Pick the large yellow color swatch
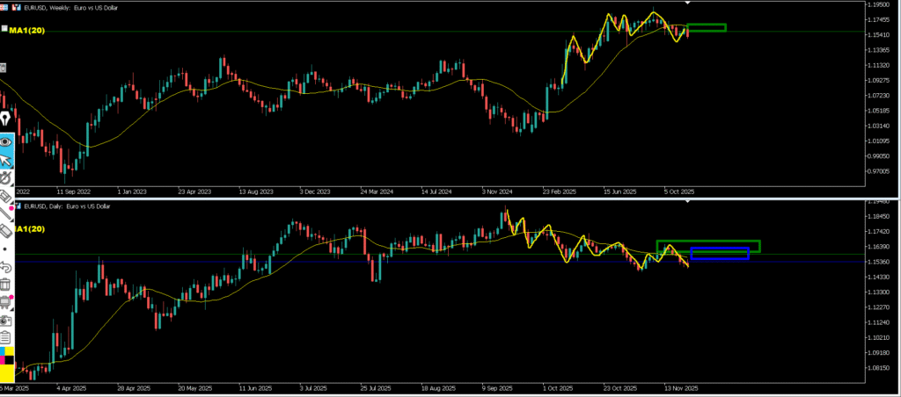 [7, 373]
